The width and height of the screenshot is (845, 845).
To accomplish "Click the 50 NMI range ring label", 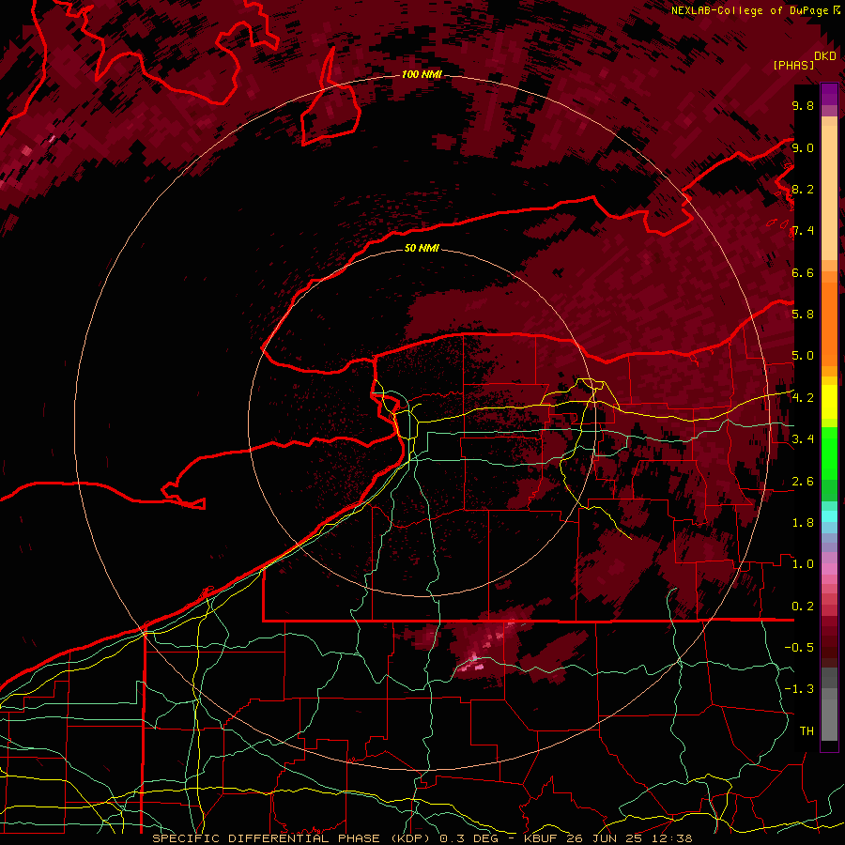I will tap(422, 248).
